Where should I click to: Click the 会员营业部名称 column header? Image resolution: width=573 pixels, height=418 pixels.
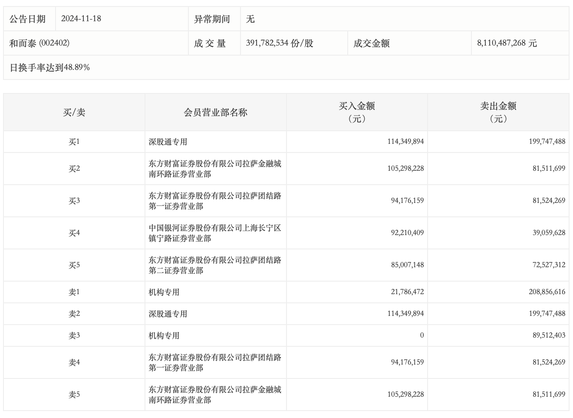[215, 113]
